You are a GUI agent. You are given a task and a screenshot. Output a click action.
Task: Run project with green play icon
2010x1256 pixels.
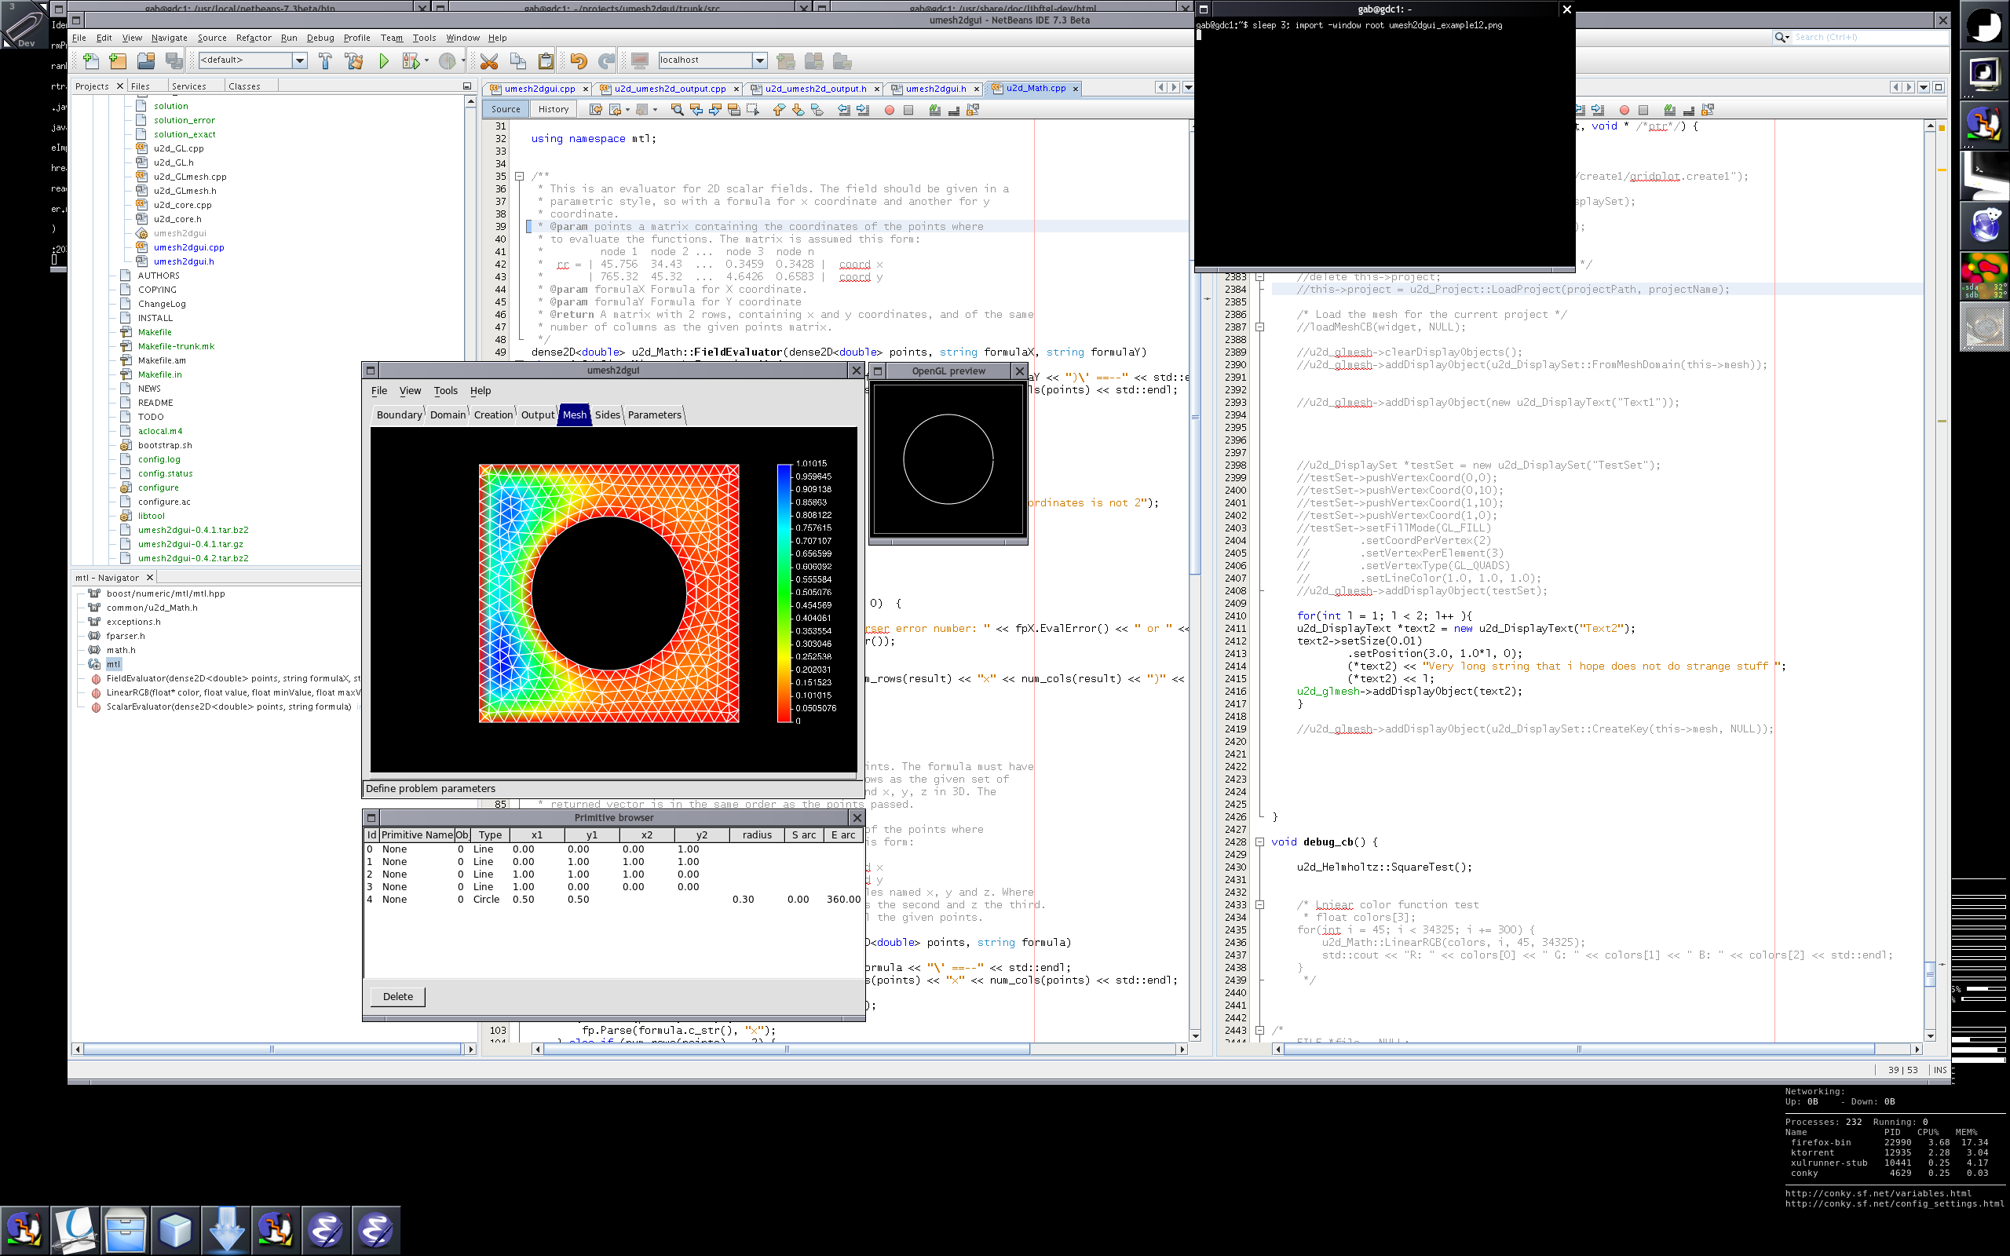tap(384, 60)
